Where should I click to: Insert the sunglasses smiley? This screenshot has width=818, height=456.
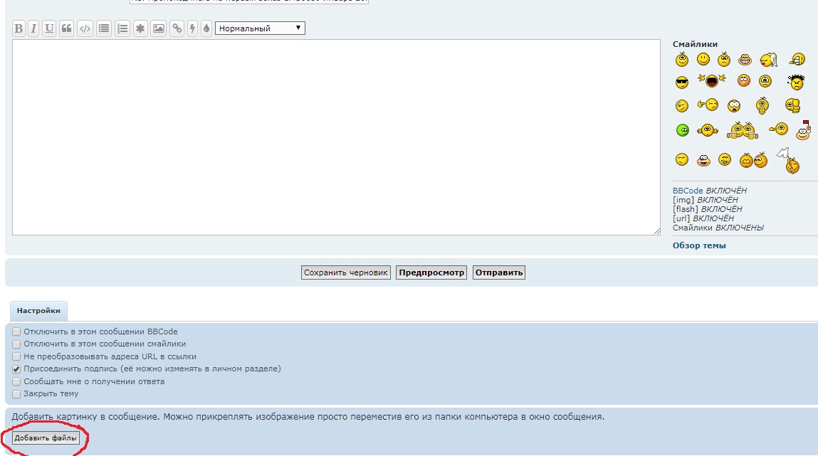tap(682, 83)
